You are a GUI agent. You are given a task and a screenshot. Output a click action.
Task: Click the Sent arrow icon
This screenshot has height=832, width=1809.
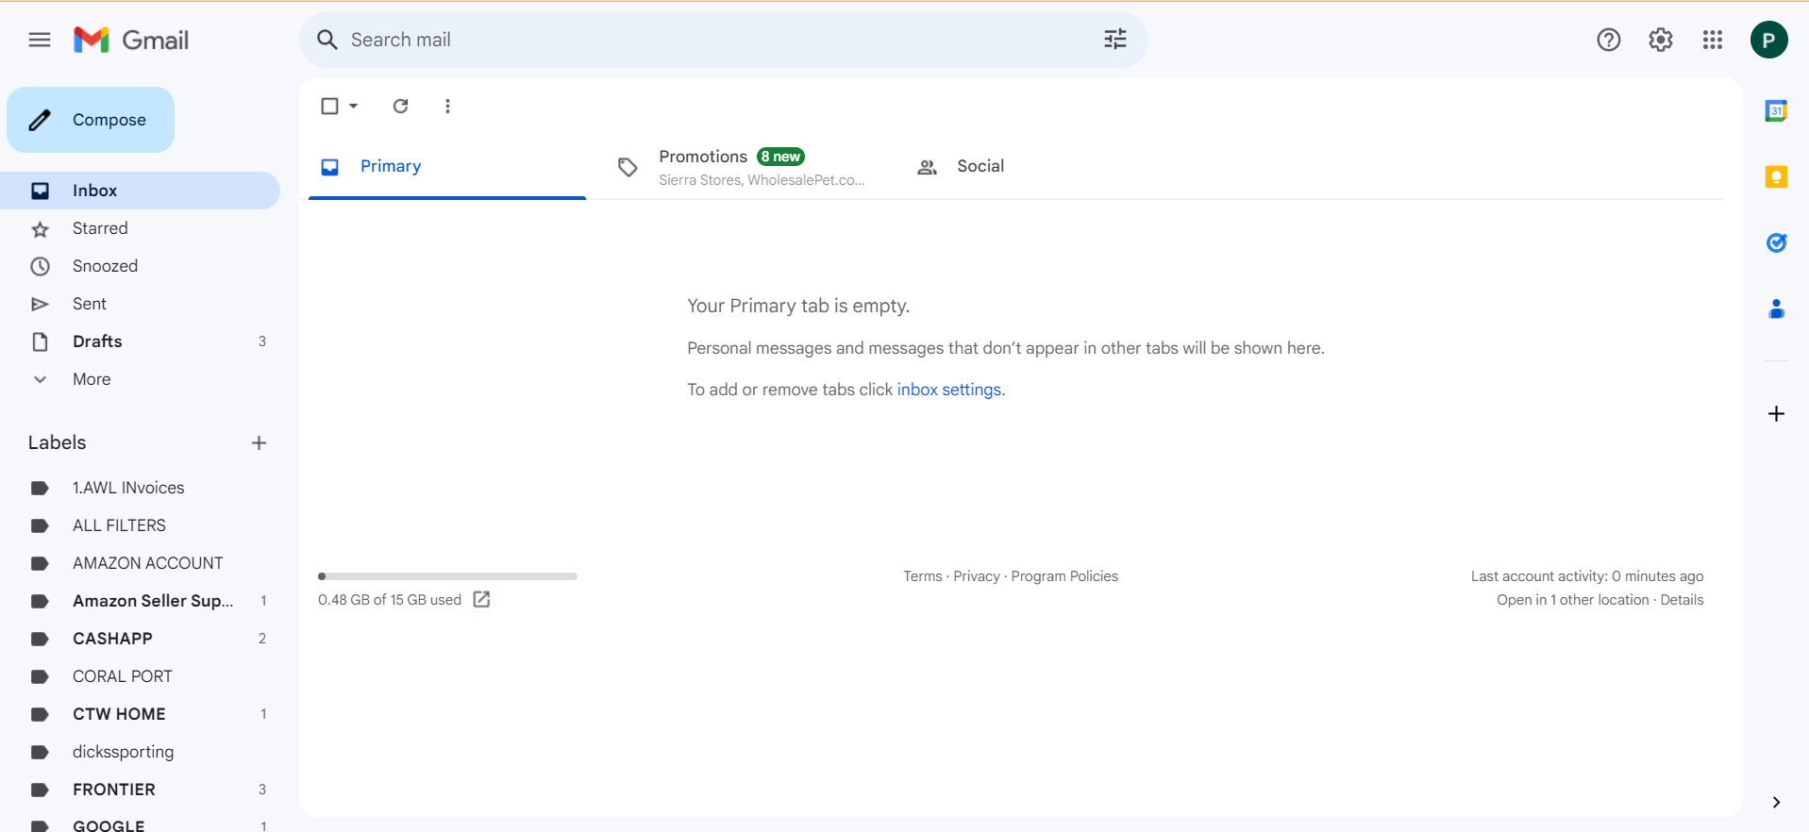[40, 304]
